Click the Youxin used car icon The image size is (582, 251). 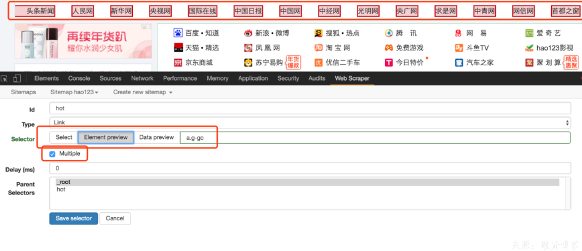(319, 62)
